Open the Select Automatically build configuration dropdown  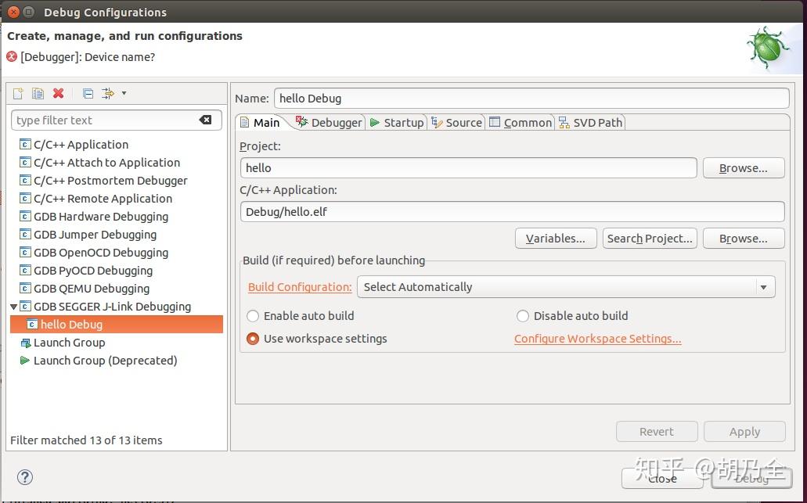tap(763, 286)
